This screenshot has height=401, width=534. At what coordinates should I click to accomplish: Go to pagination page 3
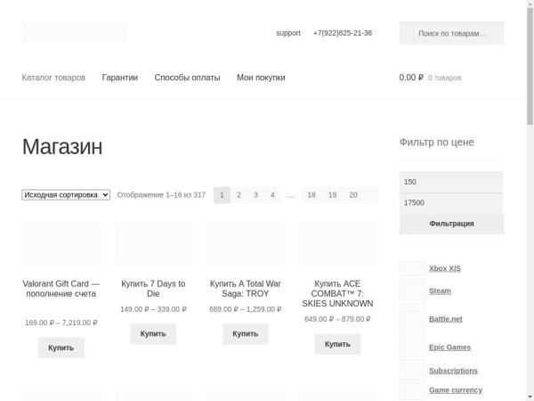(x=255, y=195)
